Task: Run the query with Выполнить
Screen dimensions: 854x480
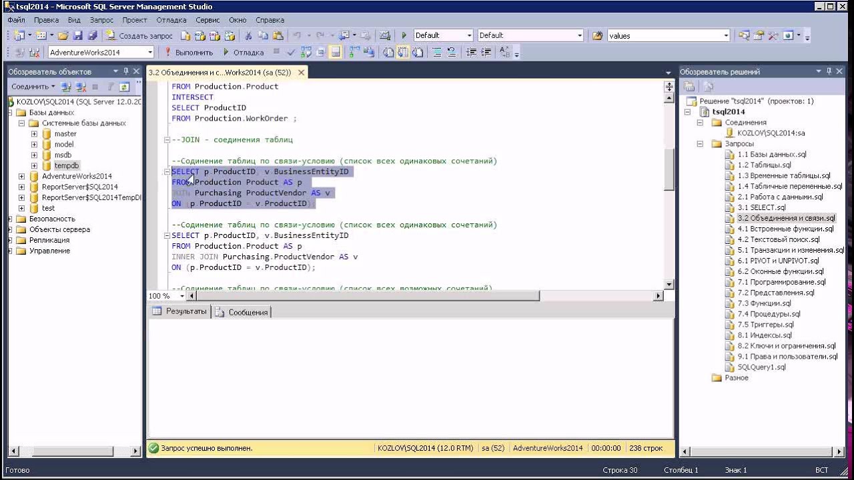Action: pyautogui.click(x=188, y=52)
